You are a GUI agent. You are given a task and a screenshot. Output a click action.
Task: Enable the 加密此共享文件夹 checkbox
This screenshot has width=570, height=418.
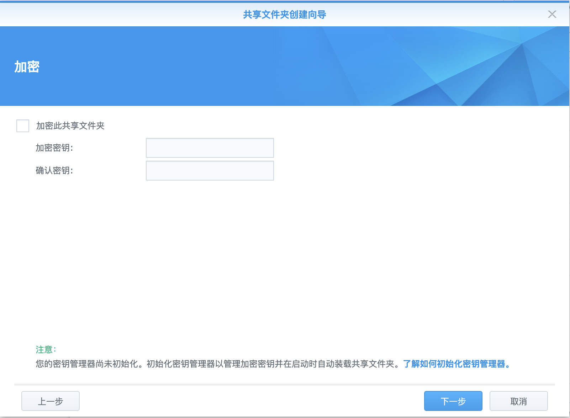coord(23,126)
